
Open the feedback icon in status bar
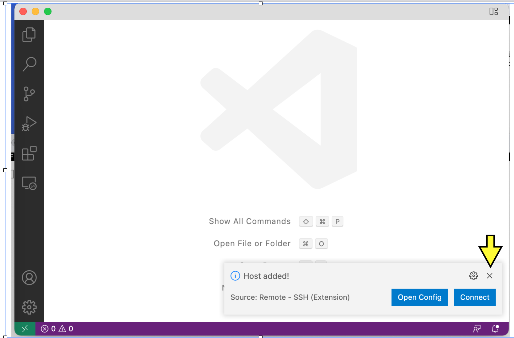[x=477, y=329]
